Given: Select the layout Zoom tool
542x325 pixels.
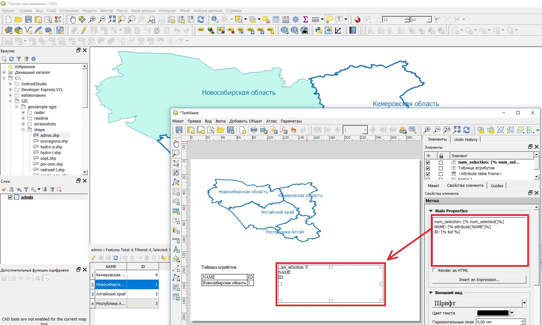Looking at the screenshot, I should click(176, 153).
